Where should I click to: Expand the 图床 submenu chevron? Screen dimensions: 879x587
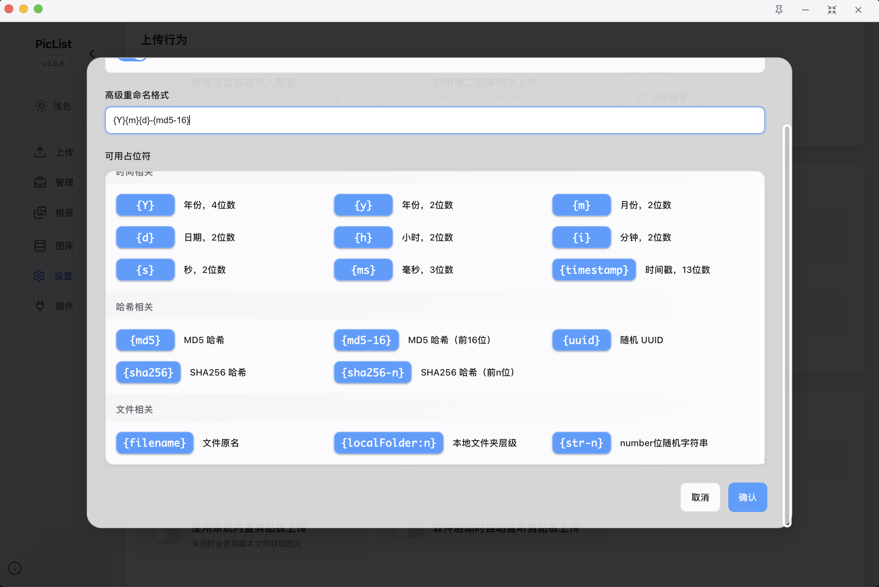pos(92,246)
